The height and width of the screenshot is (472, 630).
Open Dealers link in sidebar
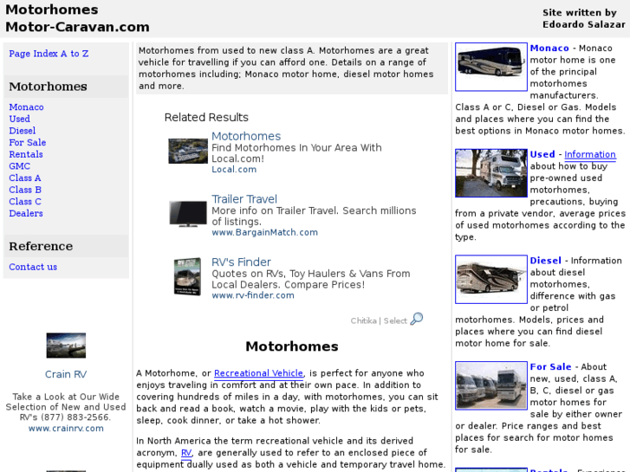(26, 213)
